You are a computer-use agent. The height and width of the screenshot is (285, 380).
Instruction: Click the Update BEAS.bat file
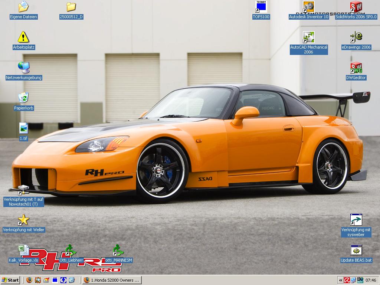[356, 250]
